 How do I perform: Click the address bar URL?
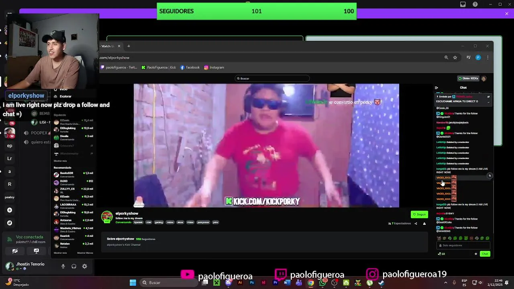click(x=114, y=58)
